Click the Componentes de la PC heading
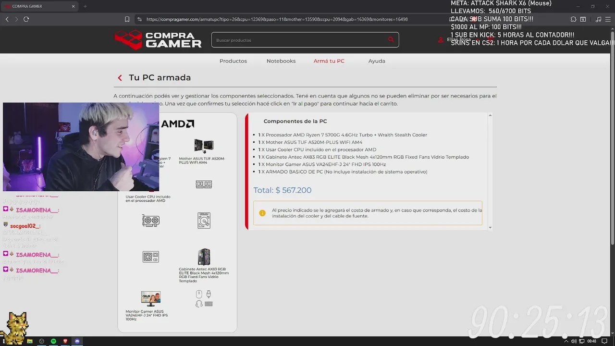This screenshot has width=615, height=346. pos(295,121)
